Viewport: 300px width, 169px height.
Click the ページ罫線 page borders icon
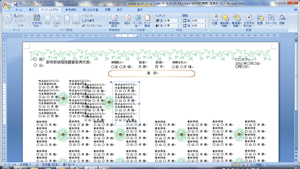point(147,20)
